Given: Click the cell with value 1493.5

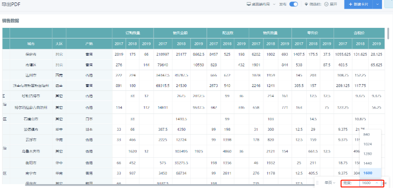Looking at the screenshot, I should [x=181, y=119].
